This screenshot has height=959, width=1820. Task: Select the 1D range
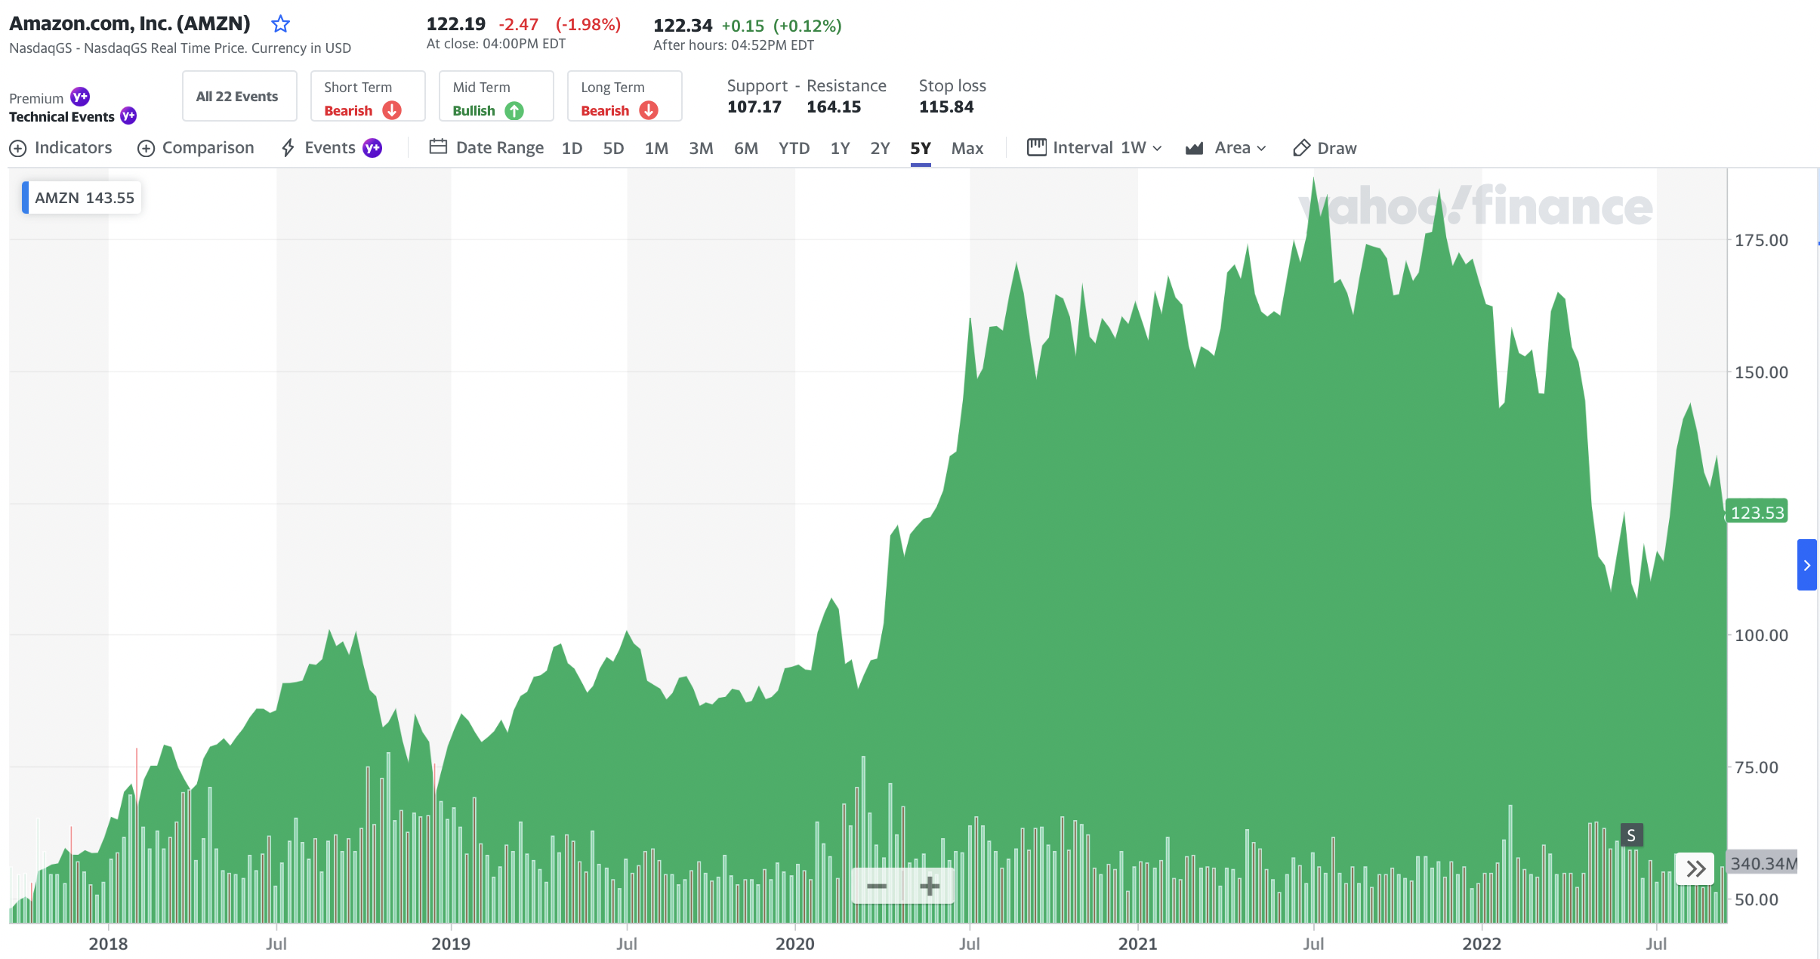[x=572, y=148]
